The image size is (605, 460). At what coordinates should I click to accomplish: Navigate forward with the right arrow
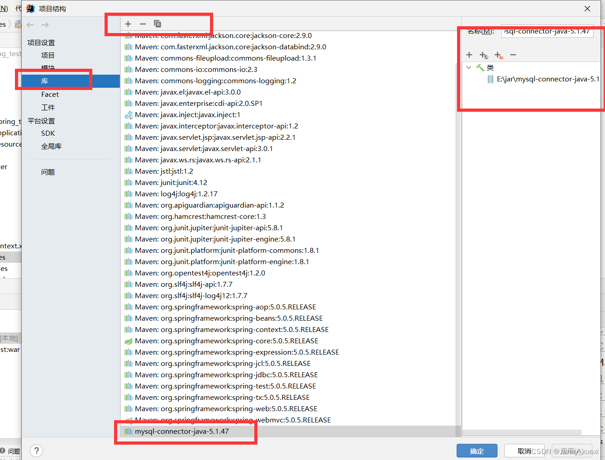(45, 25)
